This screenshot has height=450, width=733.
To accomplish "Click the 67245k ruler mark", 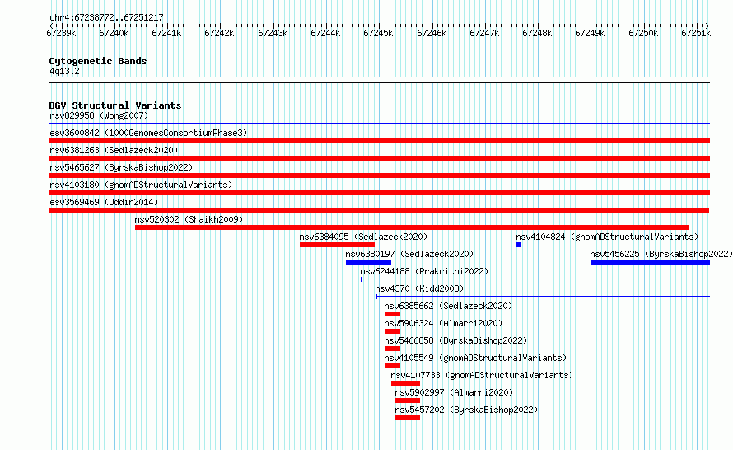I will click(378, 33).
